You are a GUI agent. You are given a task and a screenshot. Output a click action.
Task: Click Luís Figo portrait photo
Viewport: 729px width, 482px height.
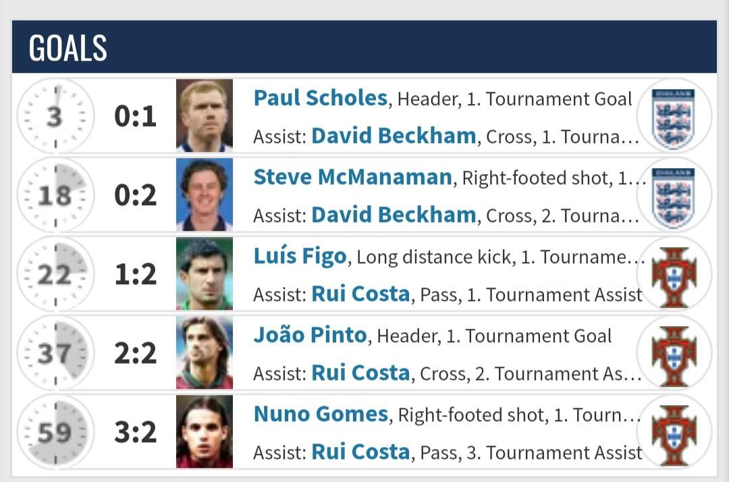pyautogui.click(x=205, y=274)
